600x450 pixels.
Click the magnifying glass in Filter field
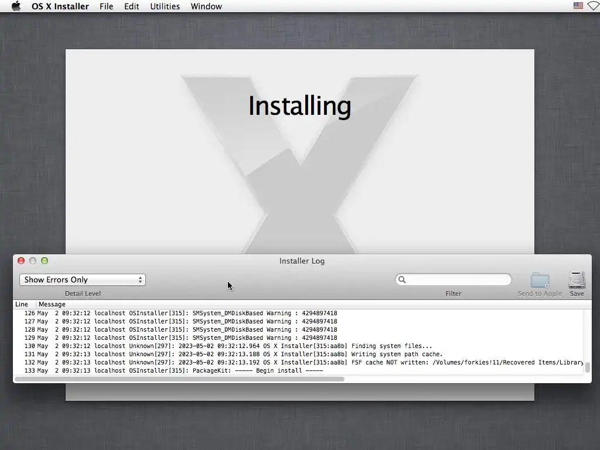click(402, 279)
